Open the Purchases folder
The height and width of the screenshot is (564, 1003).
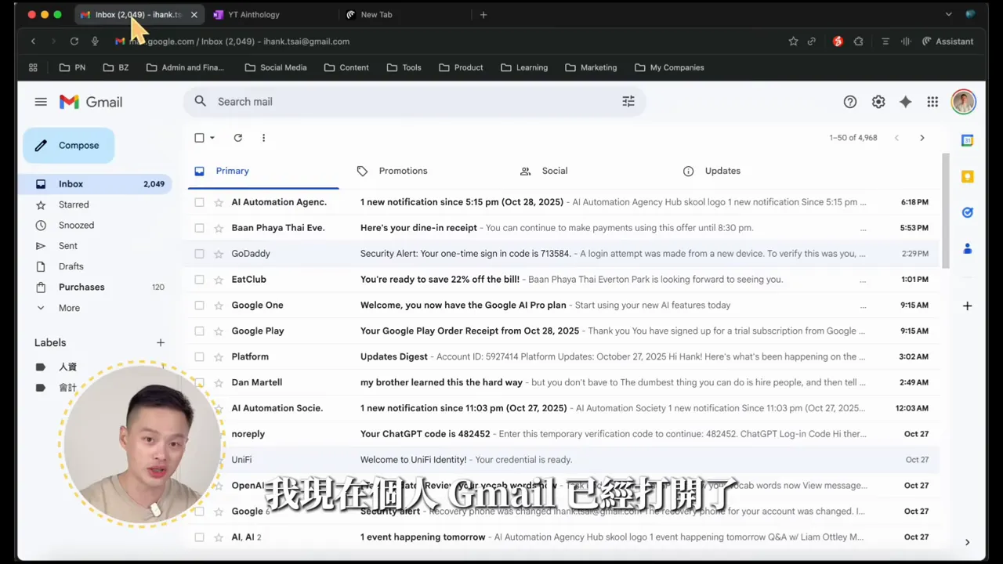pyautogui.click(x=81, y=287)
